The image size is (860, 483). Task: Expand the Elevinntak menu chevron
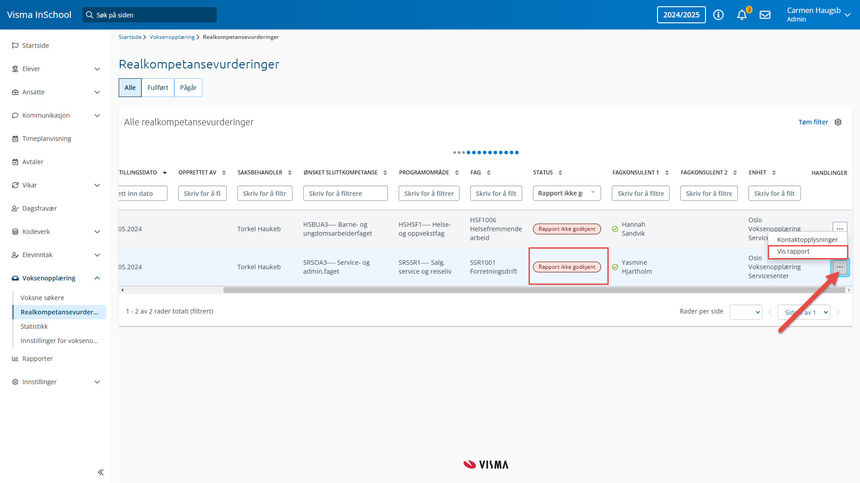[97, 255]
